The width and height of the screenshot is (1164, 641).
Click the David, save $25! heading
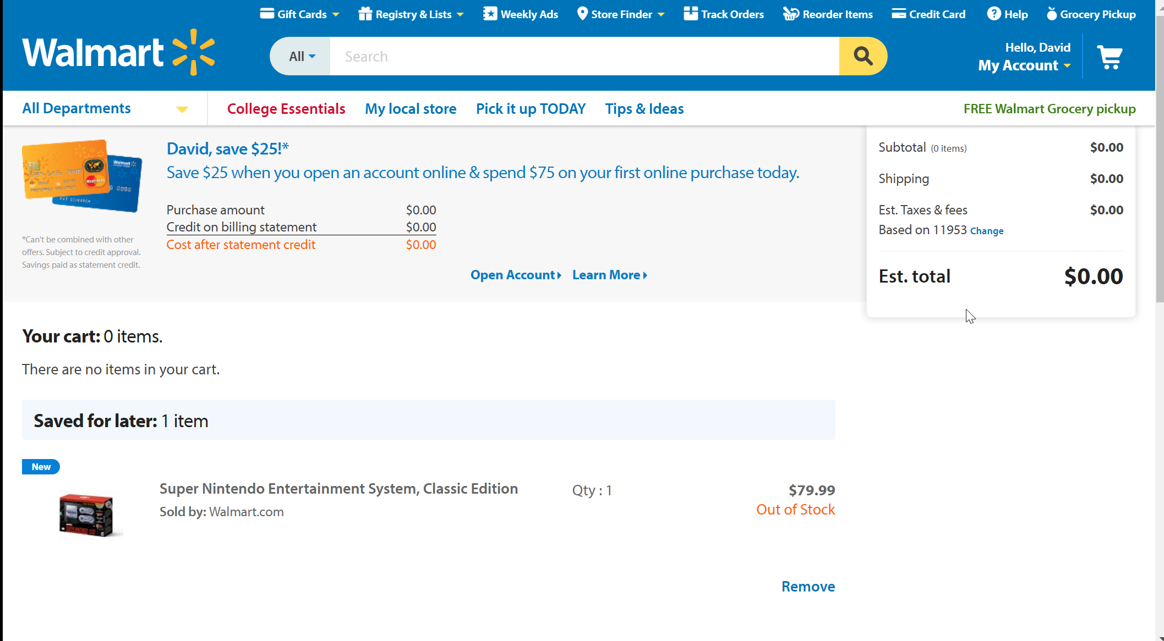228,149
